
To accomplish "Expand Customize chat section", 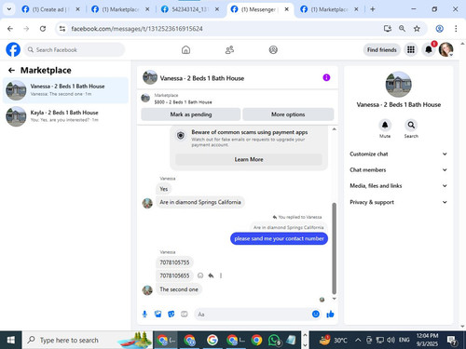I will (399, 154).
